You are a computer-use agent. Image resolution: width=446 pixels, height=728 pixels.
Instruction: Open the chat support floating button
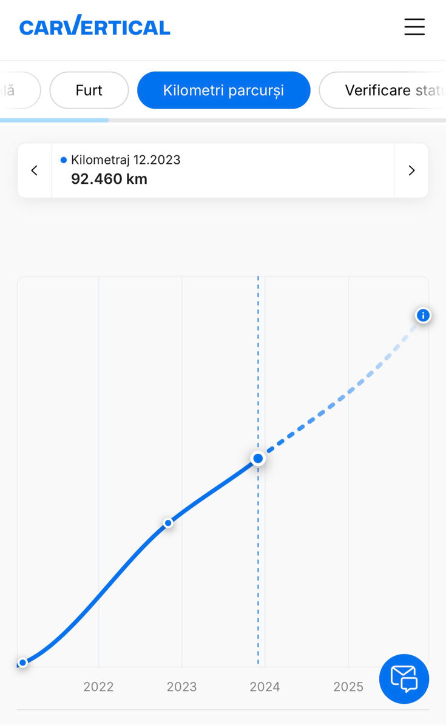coord(404,679)
